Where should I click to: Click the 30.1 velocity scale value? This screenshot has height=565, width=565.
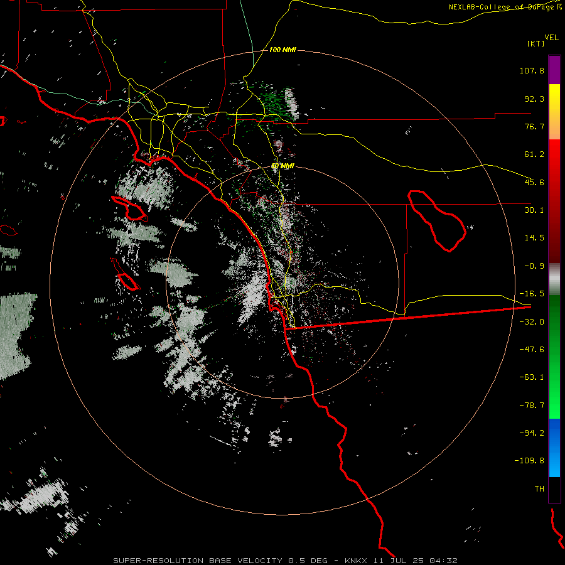click(534, 210)
